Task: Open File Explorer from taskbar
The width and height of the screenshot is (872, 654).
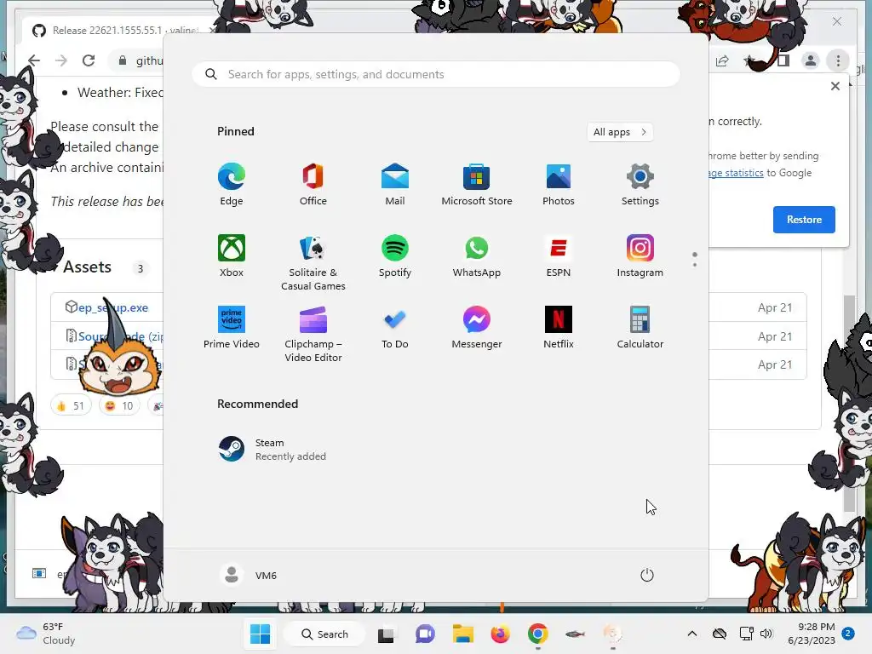Action: pyautogui.click(x=462, y=634)
